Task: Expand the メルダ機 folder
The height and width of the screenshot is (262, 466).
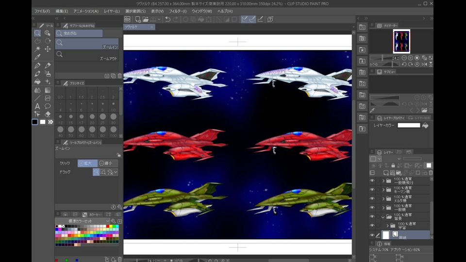Action: tap(383, 198)
